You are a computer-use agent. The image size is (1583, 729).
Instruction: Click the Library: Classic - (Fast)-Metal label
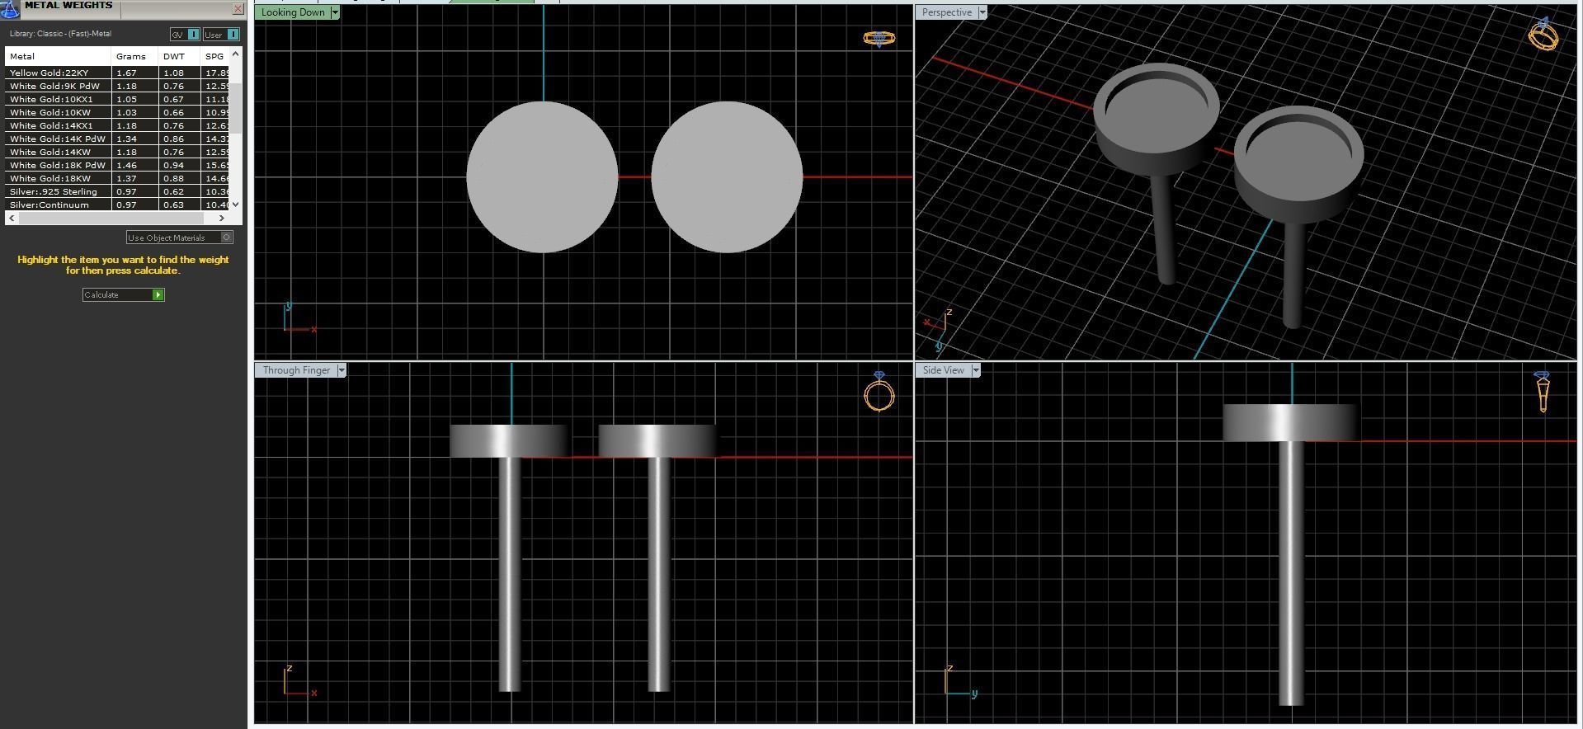click(60, 34)
